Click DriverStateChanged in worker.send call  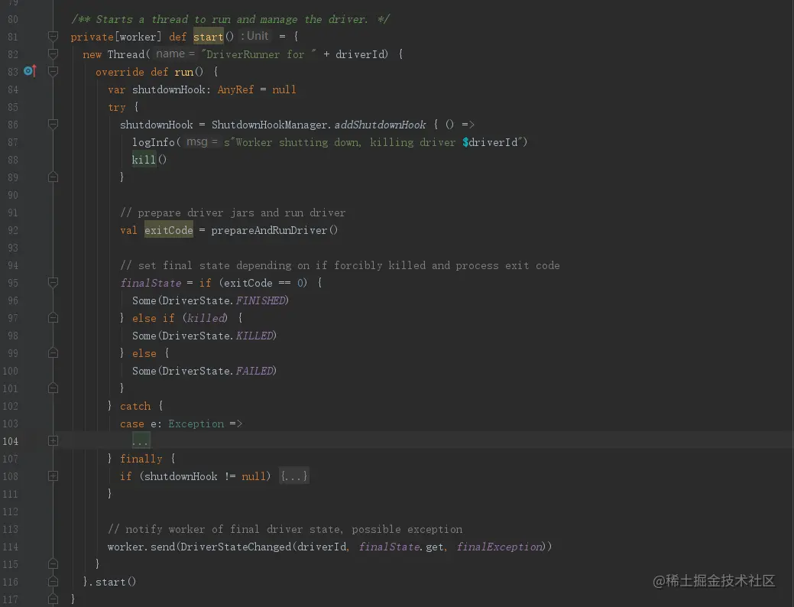point(236,547)
